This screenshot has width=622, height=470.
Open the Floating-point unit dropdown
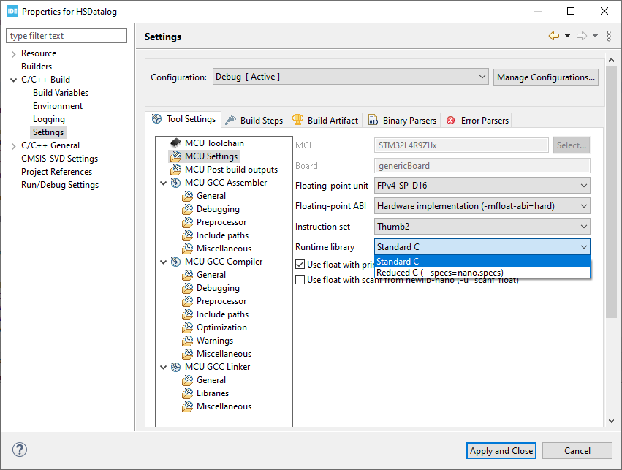[x=482, y=185]
